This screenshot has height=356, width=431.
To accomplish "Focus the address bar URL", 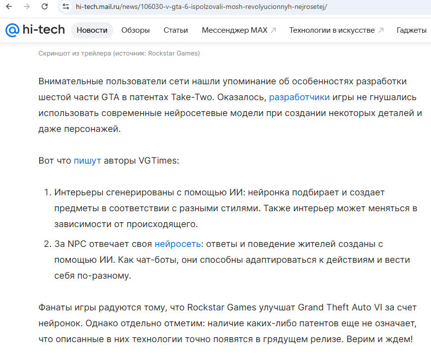I will click(201, 6).
